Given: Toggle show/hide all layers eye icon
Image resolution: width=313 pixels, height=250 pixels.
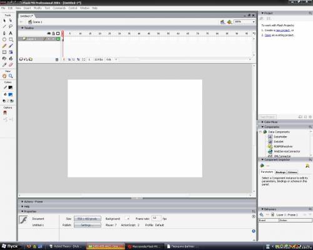Looking at the screenshot, I should pos(49,33).
